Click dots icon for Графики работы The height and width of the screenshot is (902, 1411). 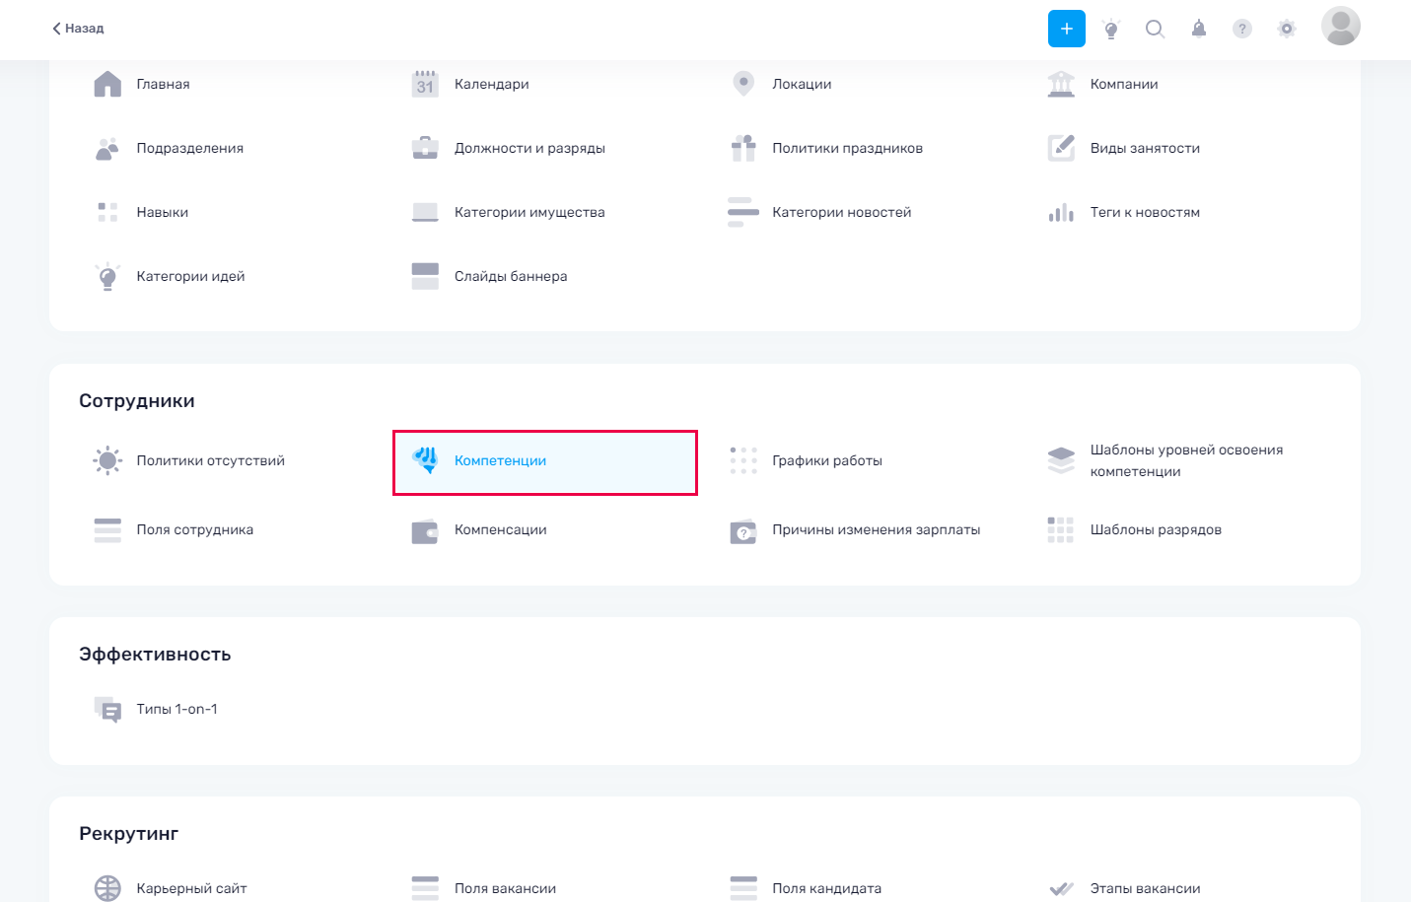(743, 460)
